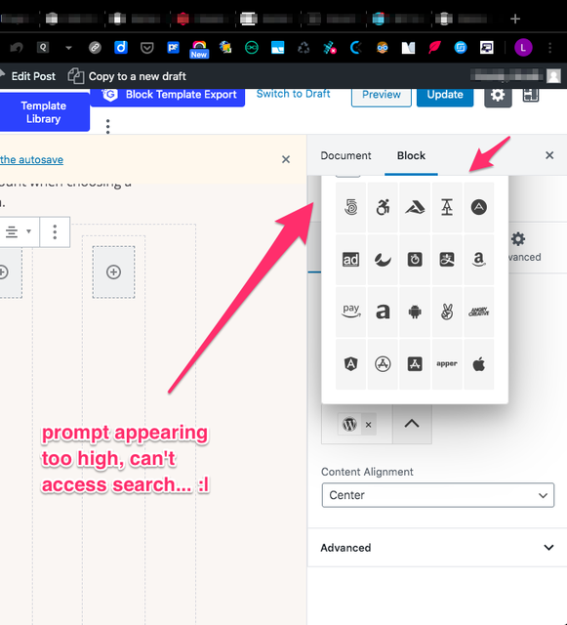
Task: Pick the square App Store iOS icon
Action: [x=415, y=364]
